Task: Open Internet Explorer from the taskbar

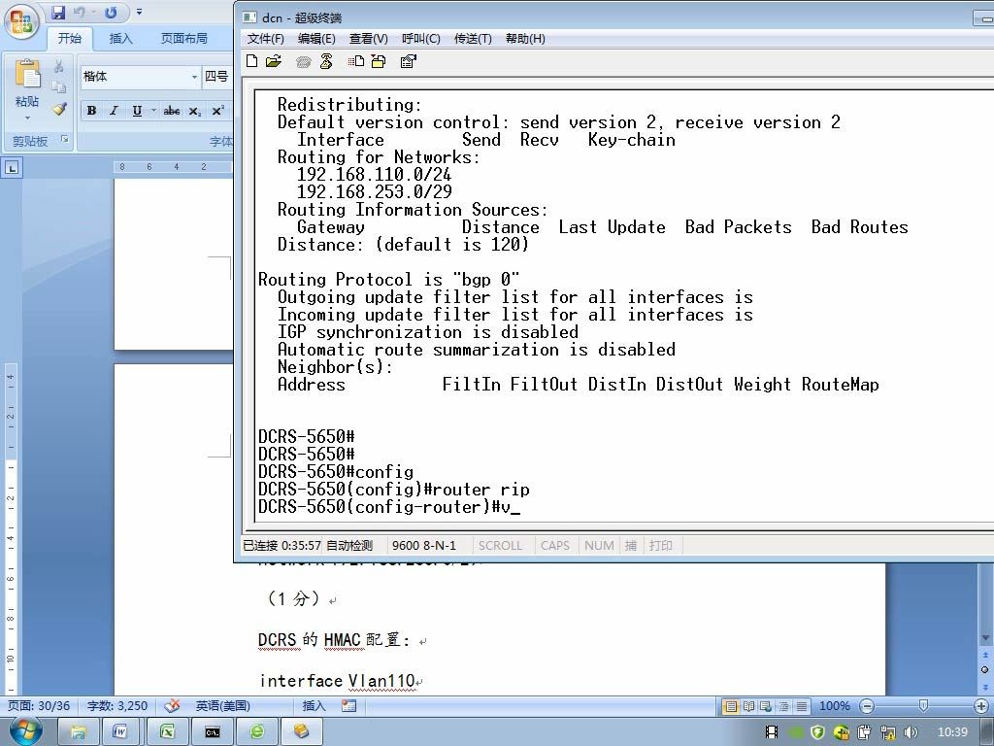Action: [256, 732]
